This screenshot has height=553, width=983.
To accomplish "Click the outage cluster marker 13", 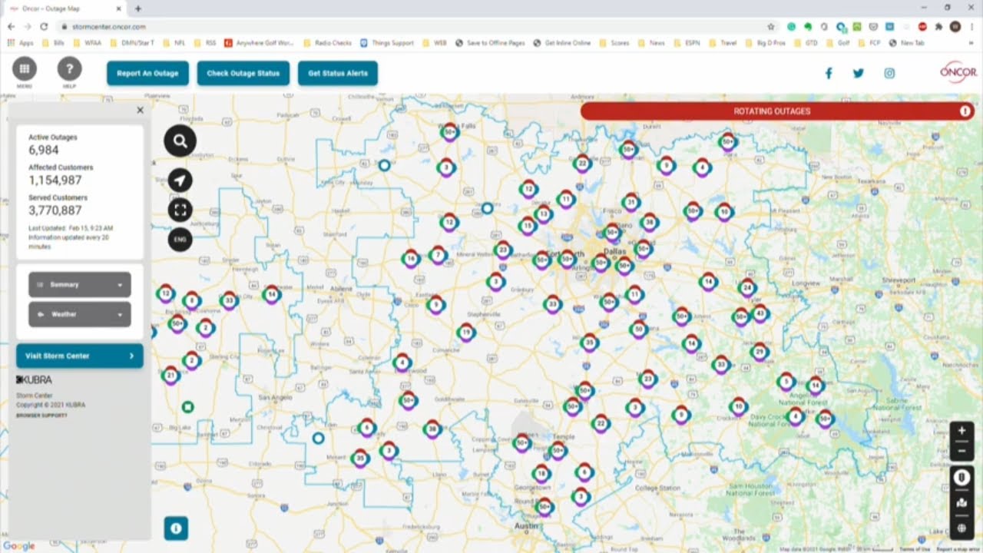I will [543, 214].
